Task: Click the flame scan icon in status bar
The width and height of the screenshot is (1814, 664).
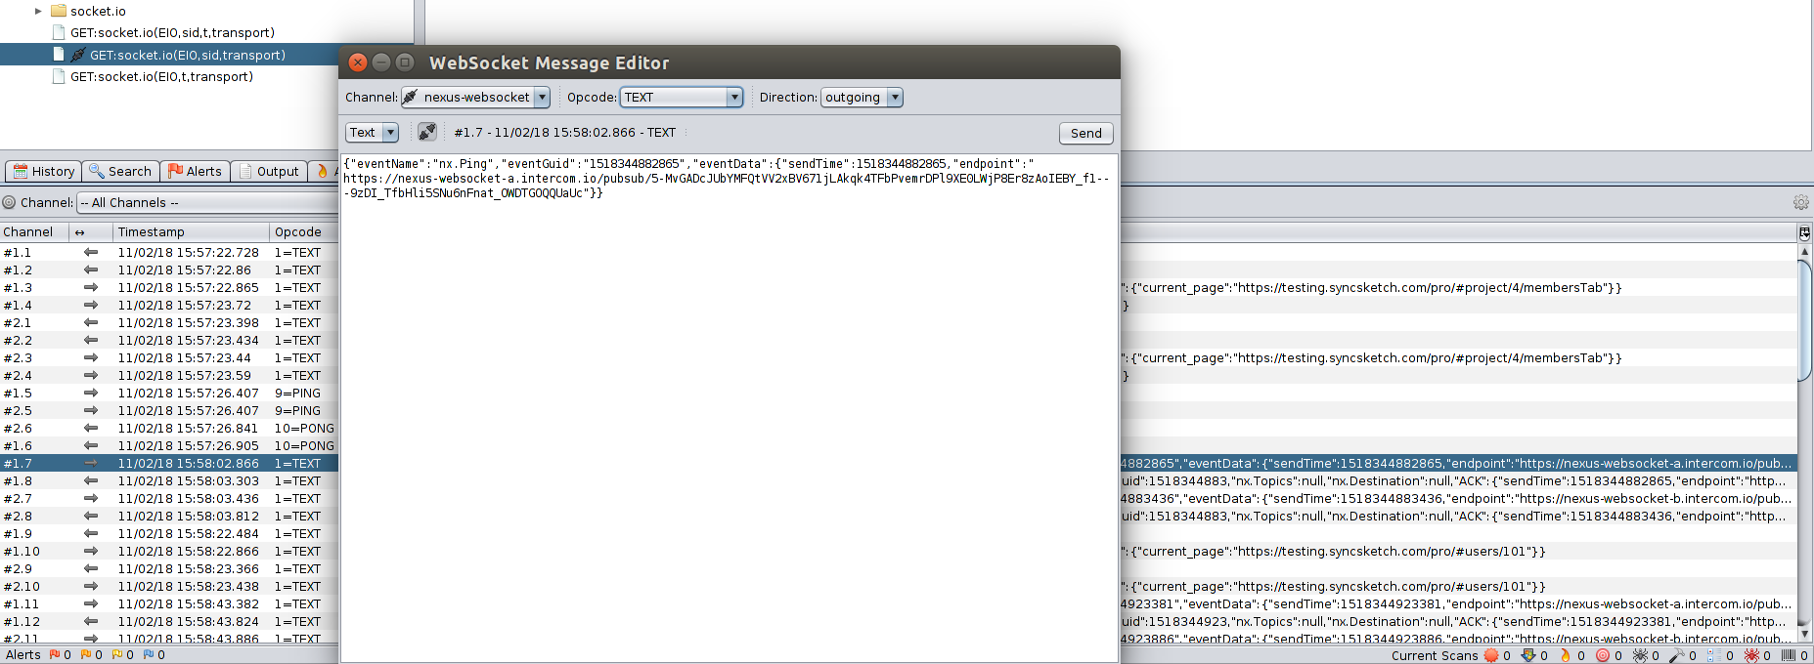Action: [1566, 655]
